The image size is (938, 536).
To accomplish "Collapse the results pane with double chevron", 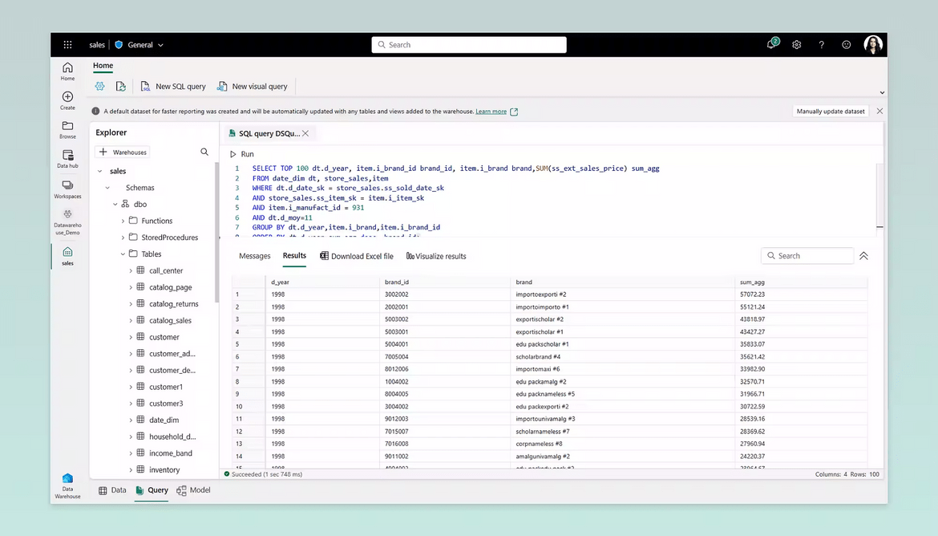I will click(x=863, y=256).
